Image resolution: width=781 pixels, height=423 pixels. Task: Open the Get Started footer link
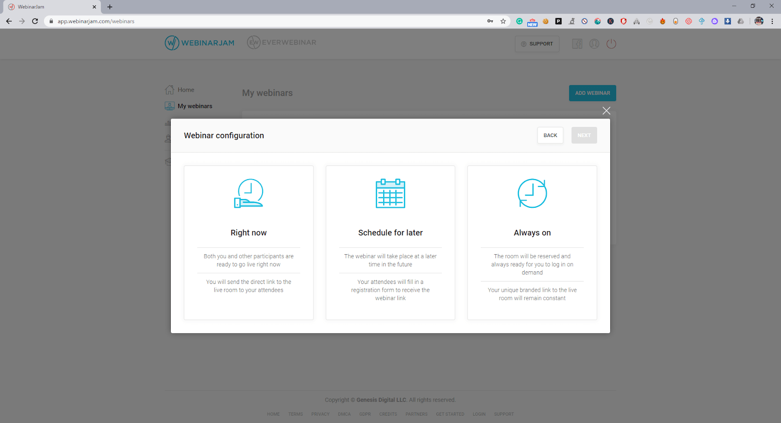pyautogui.click(x=450, y=414)
